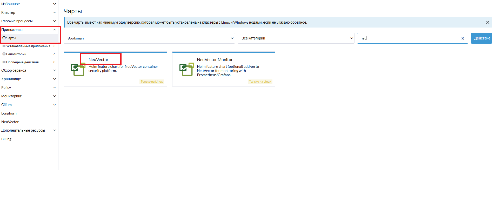Open the Bootsman repository dropdown
Viewport: 495px width, 221px height.
[149, 38]
